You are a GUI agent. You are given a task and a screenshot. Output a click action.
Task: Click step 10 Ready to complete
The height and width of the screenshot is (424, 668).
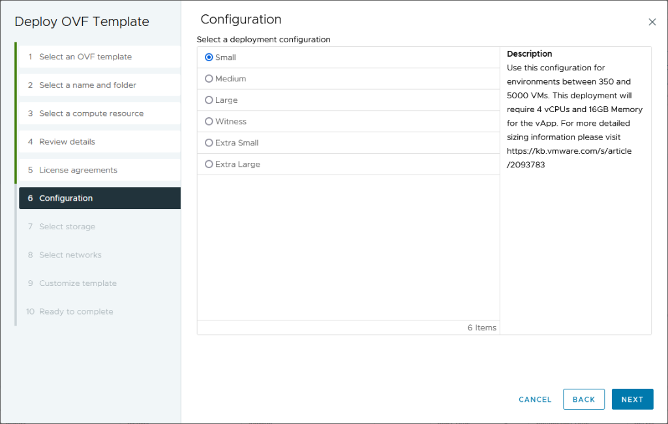point(100,311)
